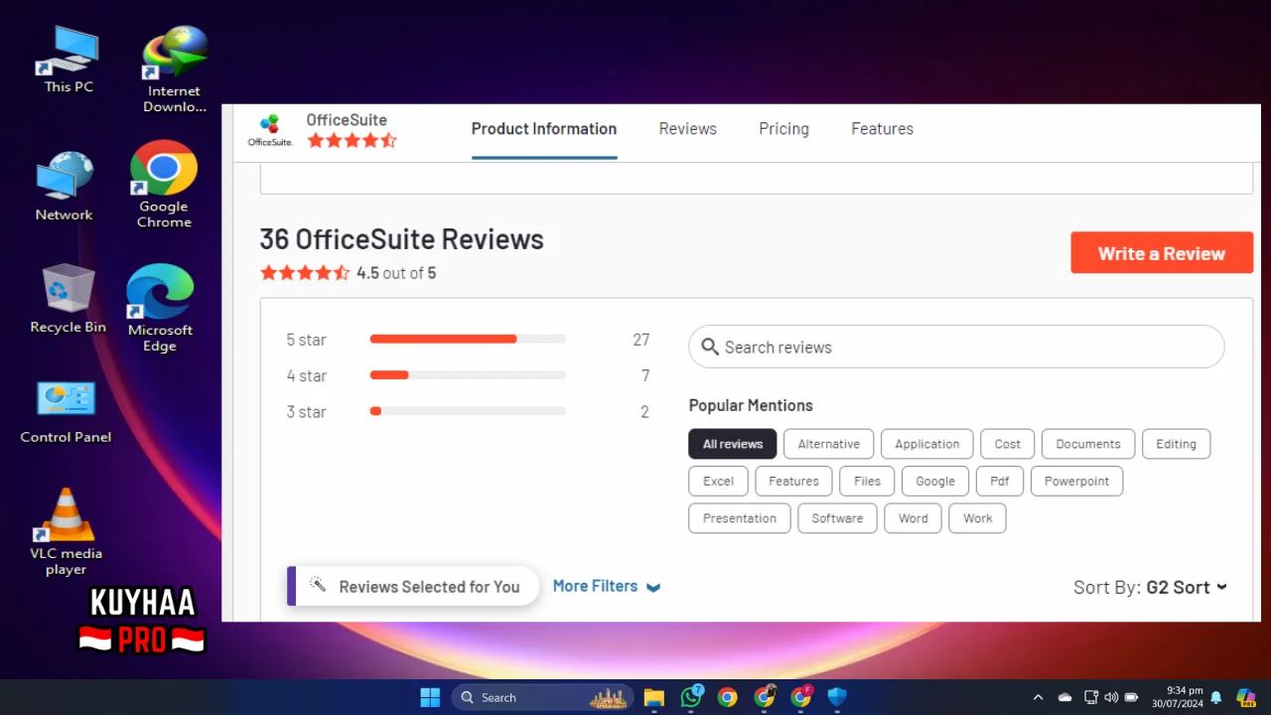
Task: Show hidden system tray icons
Action: point(1038,697)
